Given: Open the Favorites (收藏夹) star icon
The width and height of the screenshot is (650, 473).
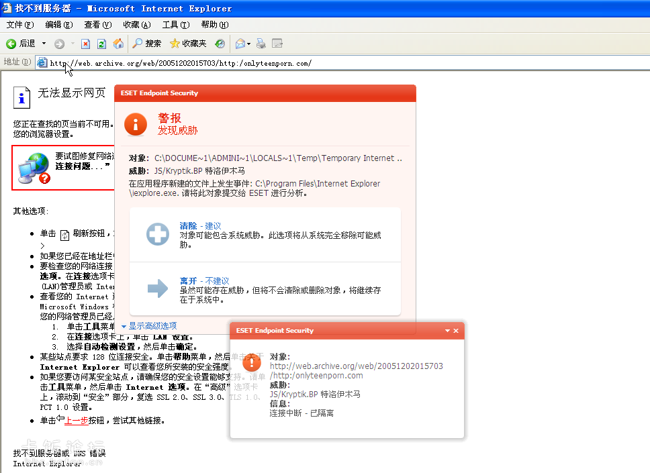Looking at the screenshot, I should click(188, 44).
